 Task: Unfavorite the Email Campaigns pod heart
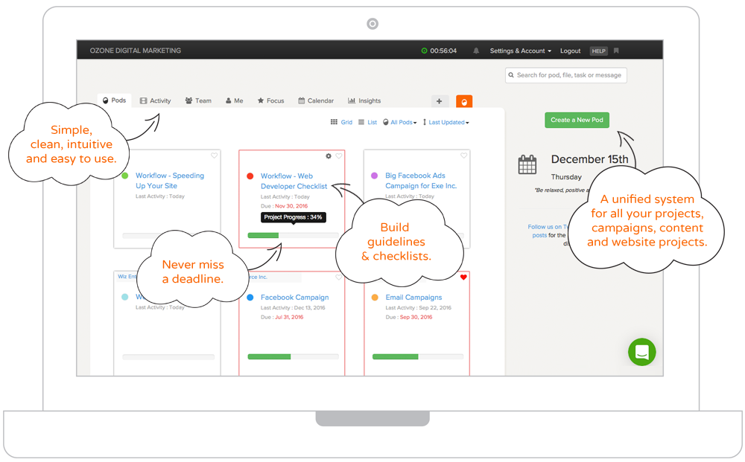tap(464, 277)
